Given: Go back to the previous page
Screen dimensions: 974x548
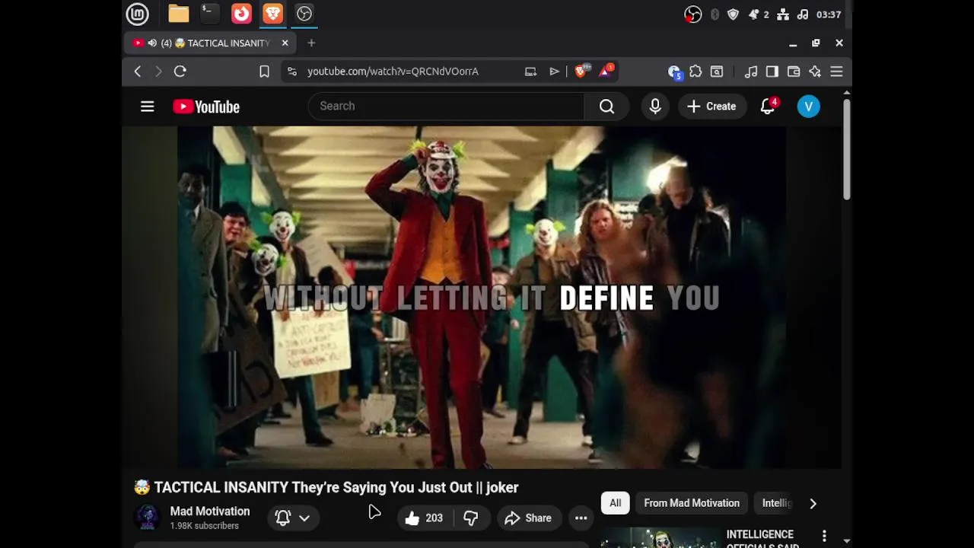Looking at the screenshot, I should [138, 72].
